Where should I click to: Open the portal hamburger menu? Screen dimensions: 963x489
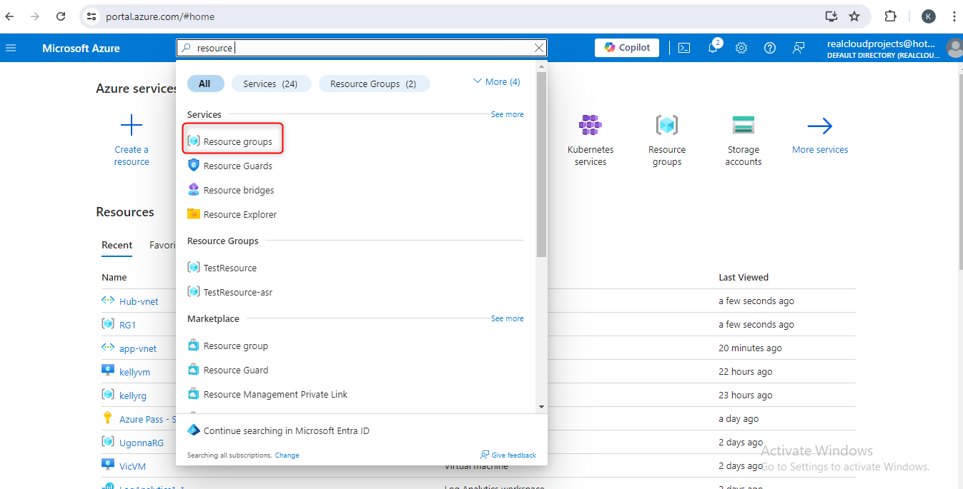tap(11, 48)
